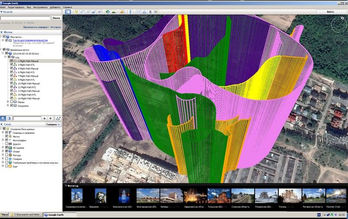The height and width of the screenshot is (219, 348).
Task: Enable the Planes folder checkbox
Action: (x=12, y=101)
